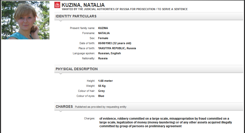
Task: Collapse the Physical Description section header
Action: (77, 69)
